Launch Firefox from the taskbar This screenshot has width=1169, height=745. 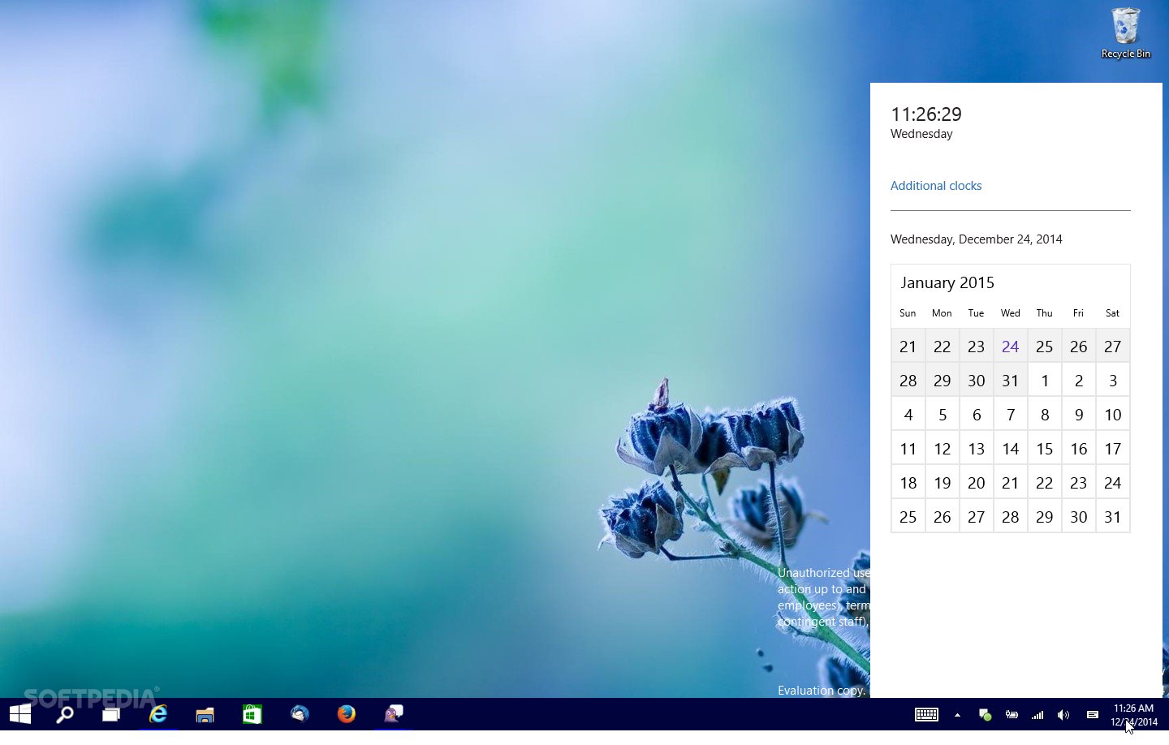[347, 714]
